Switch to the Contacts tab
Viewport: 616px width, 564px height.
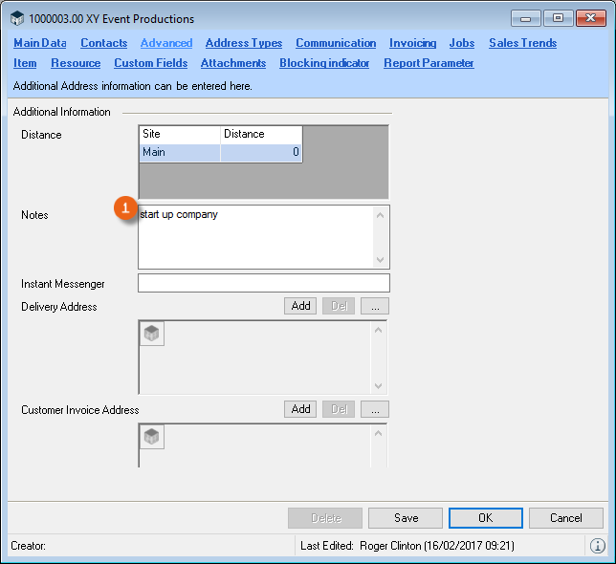103,43
